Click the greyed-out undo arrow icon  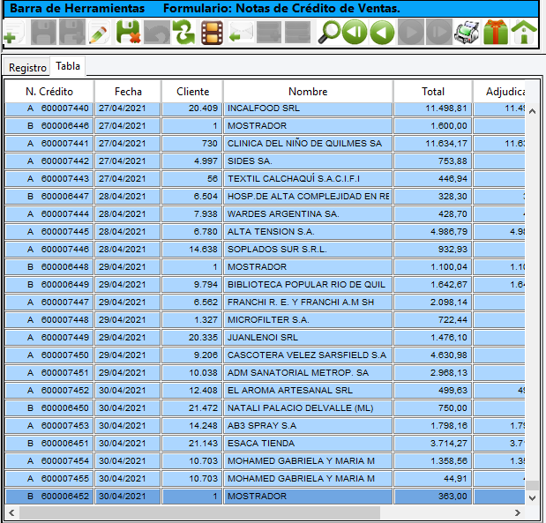click(156, 33)
